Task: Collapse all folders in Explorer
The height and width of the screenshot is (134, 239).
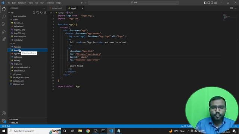Action: point(45,13)
